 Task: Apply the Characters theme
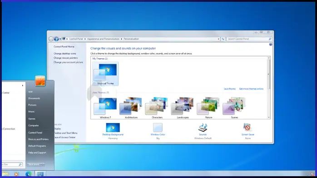click(157, 108)
